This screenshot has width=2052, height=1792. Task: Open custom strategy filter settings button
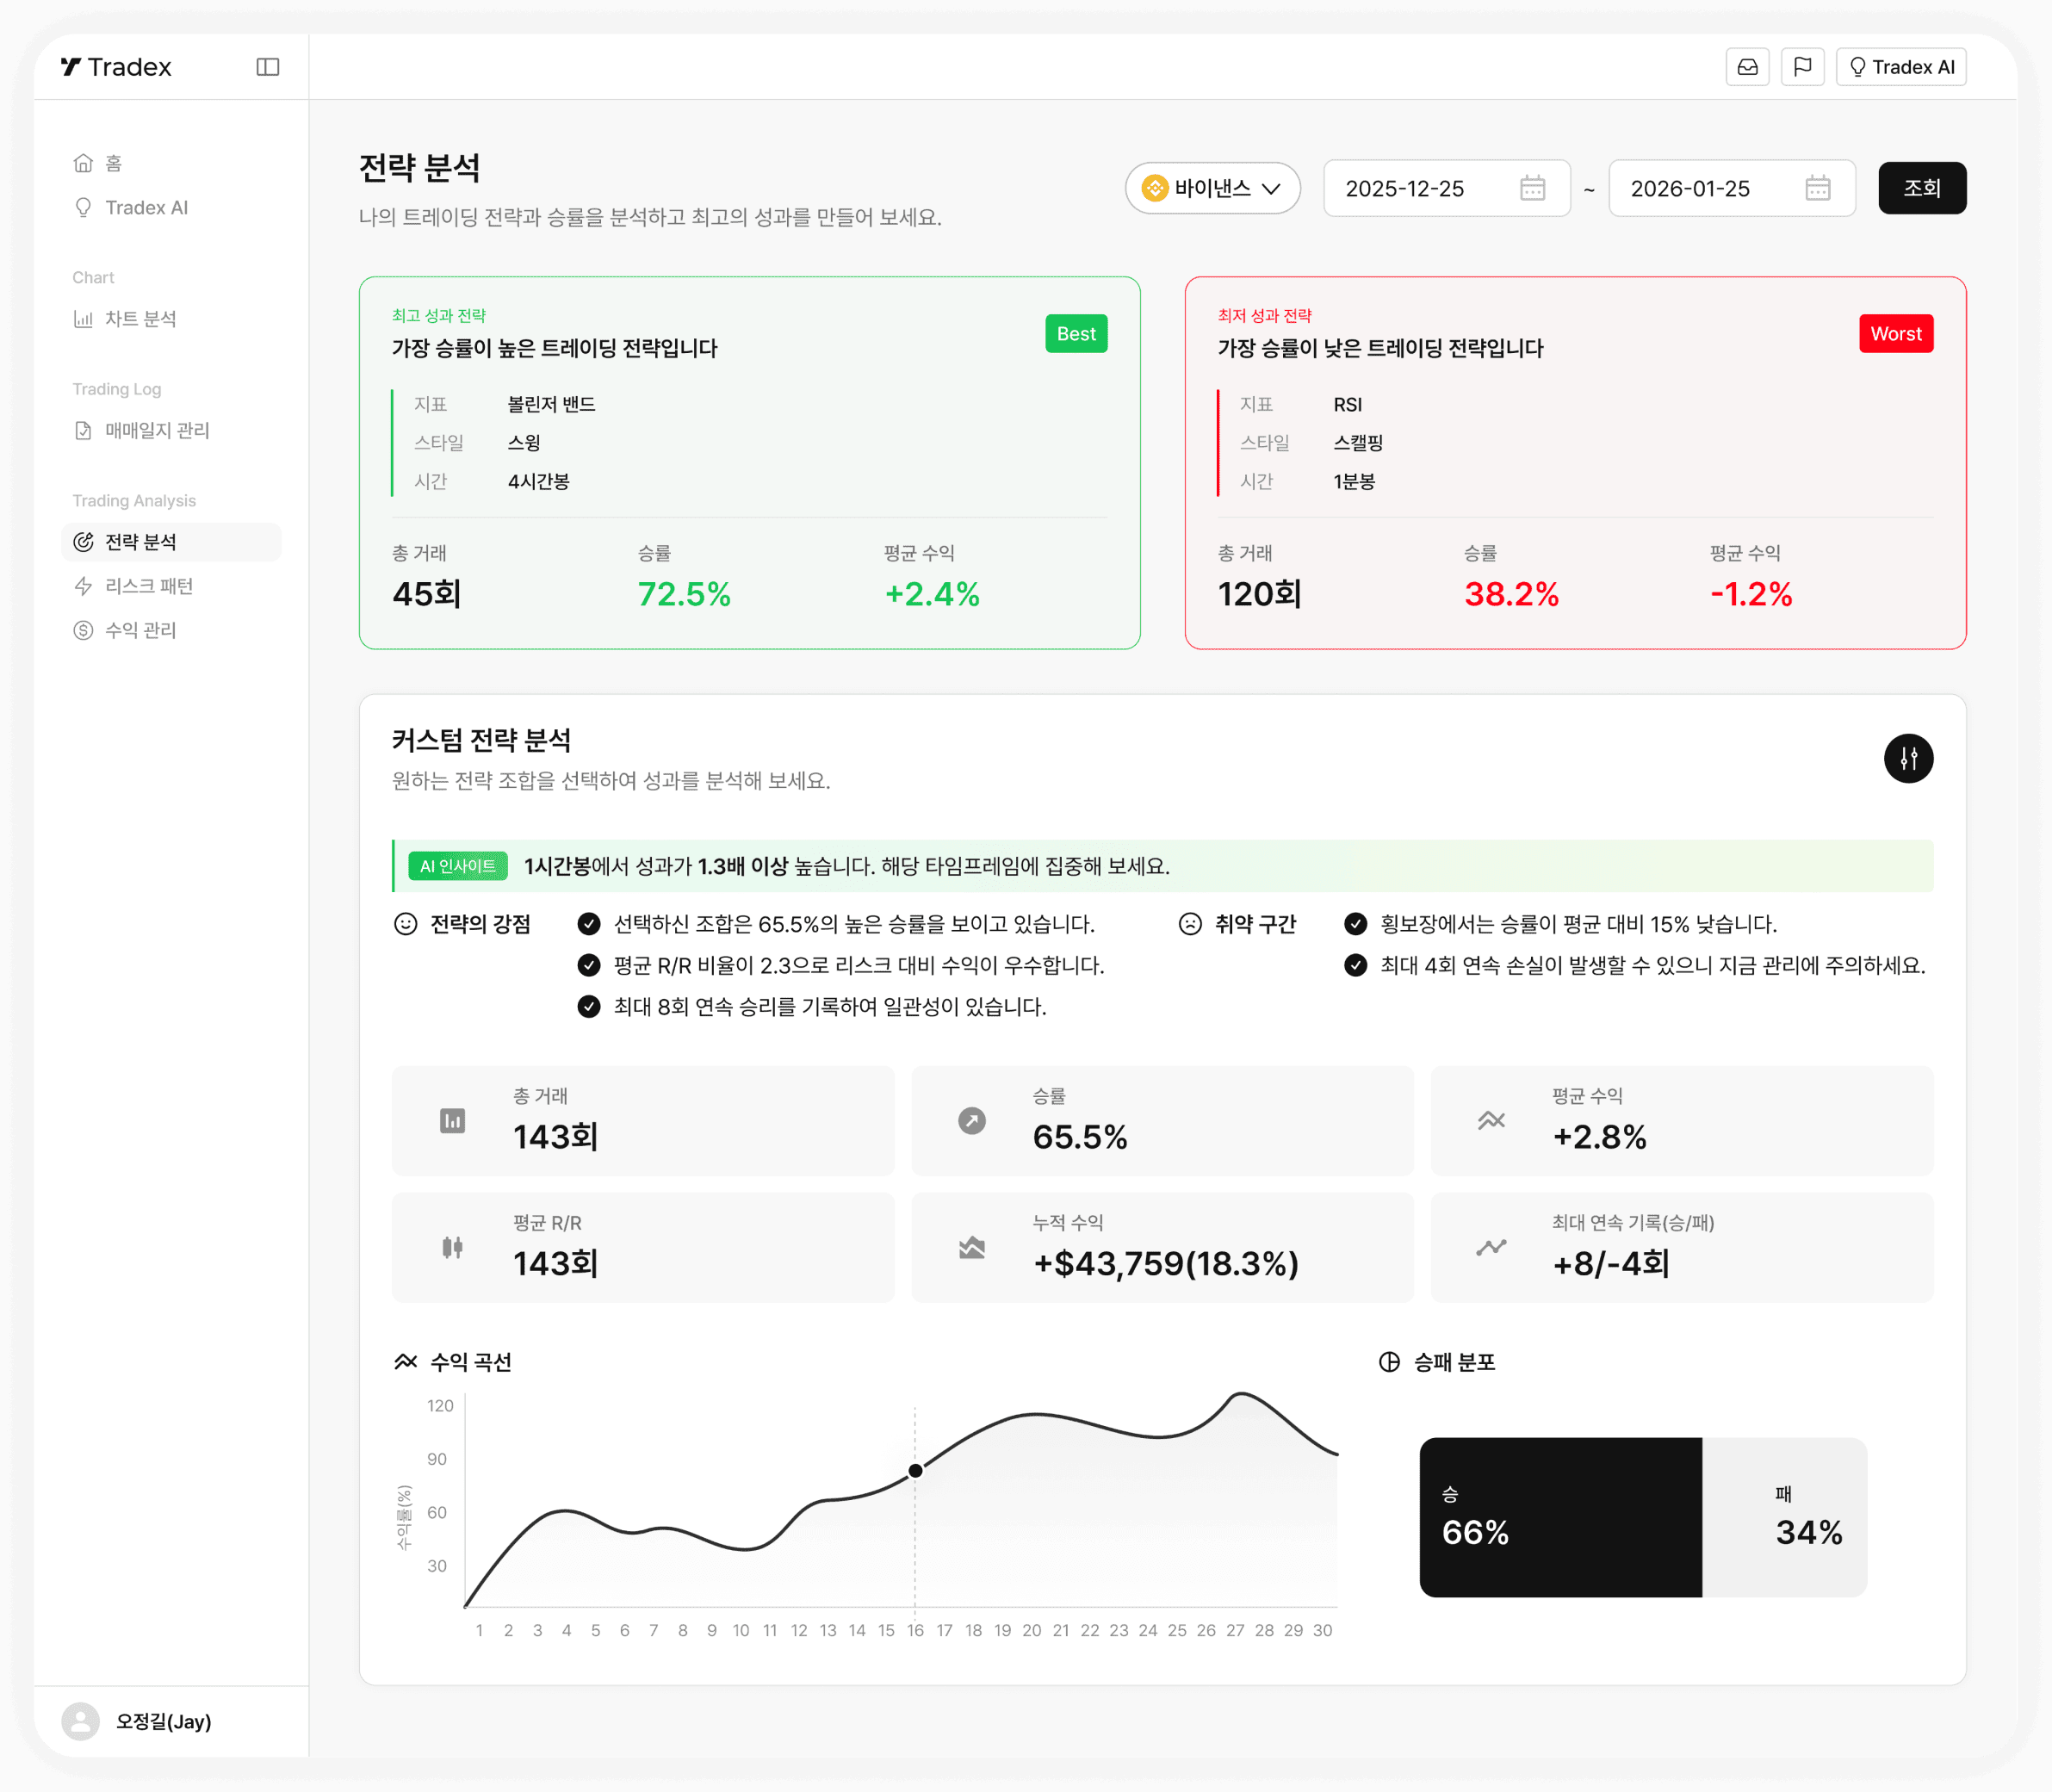[1908, 758]
